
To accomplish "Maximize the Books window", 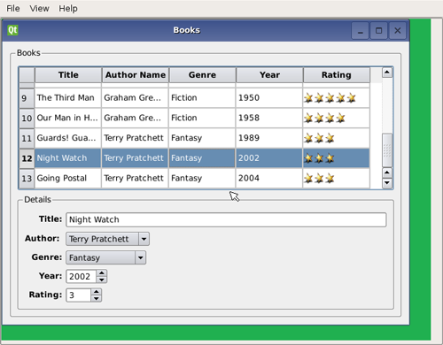I will pyautogui.click(x=378, y=31).
